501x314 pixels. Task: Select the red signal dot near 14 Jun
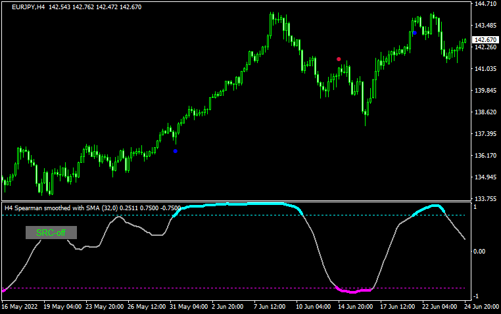(339, 59)
